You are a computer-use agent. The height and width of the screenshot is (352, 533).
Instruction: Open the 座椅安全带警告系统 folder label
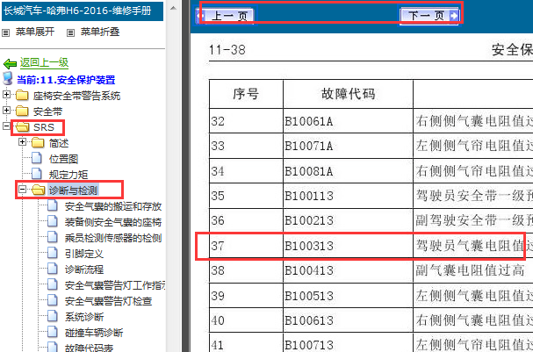pos(76,96)
